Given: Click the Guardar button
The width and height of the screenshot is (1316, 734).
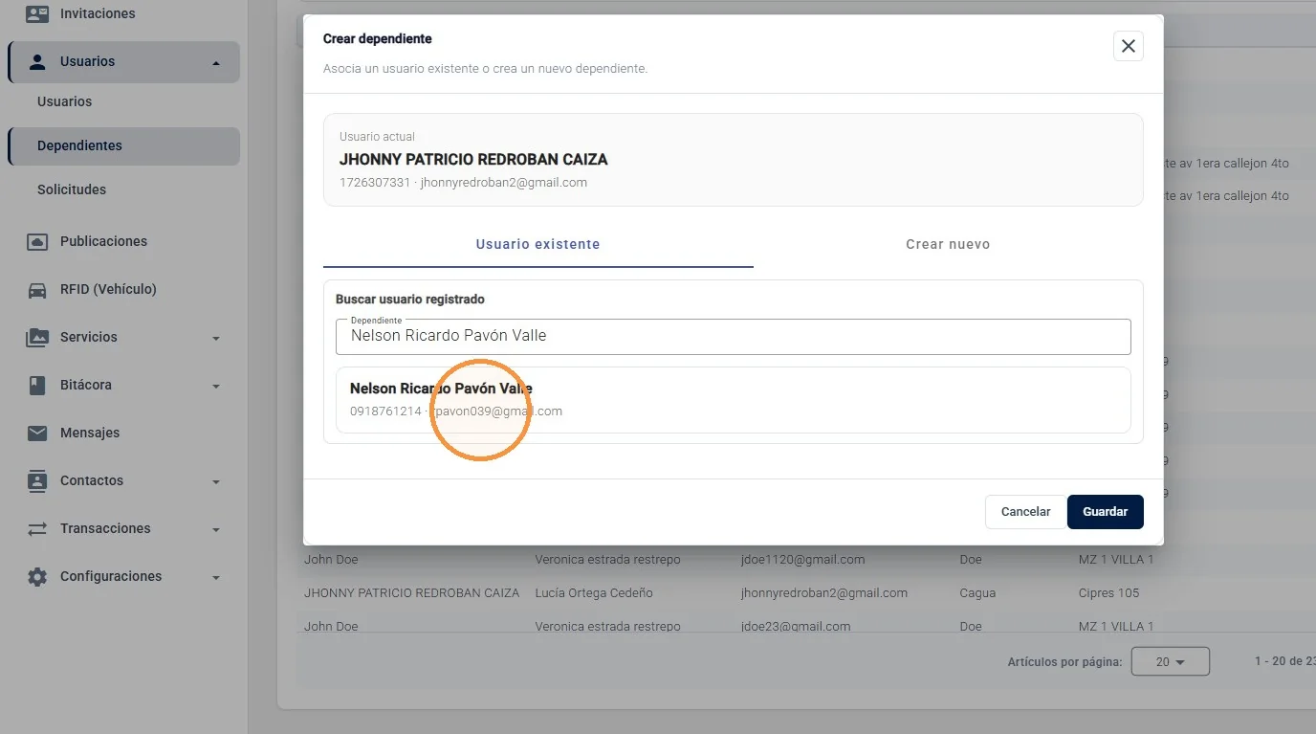Looking at the screenshot, I should point(1106,512).
